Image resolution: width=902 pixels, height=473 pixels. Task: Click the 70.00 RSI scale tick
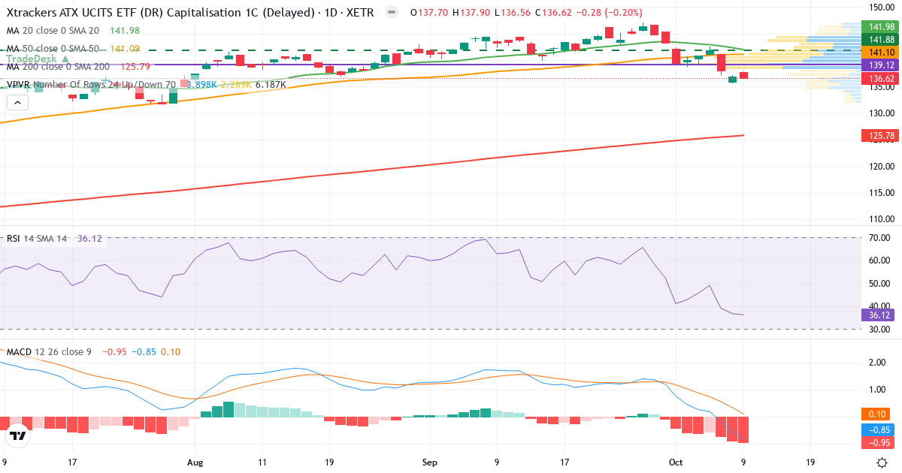click(x=880, y=238)
